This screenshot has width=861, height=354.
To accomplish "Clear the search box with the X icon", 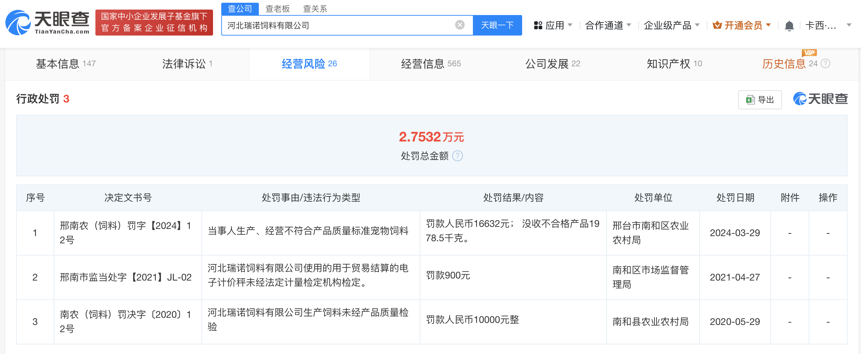I will coord(460,24).
